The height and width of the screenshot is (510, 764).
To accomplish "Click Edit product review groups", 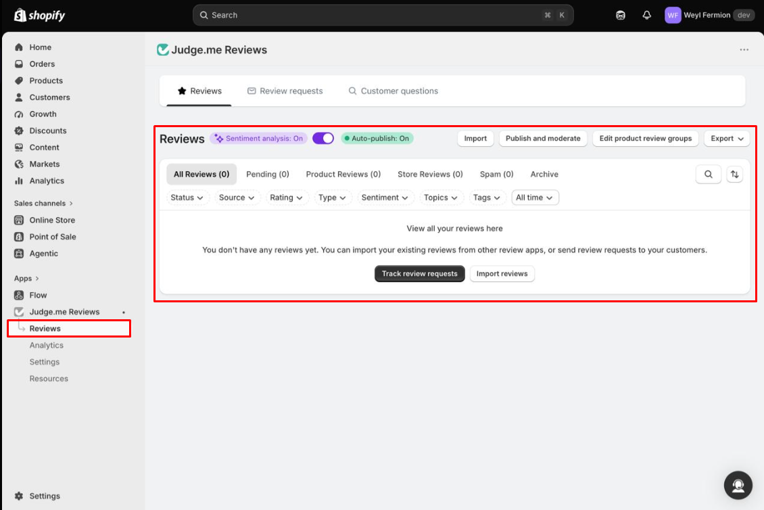I will 646,139.
